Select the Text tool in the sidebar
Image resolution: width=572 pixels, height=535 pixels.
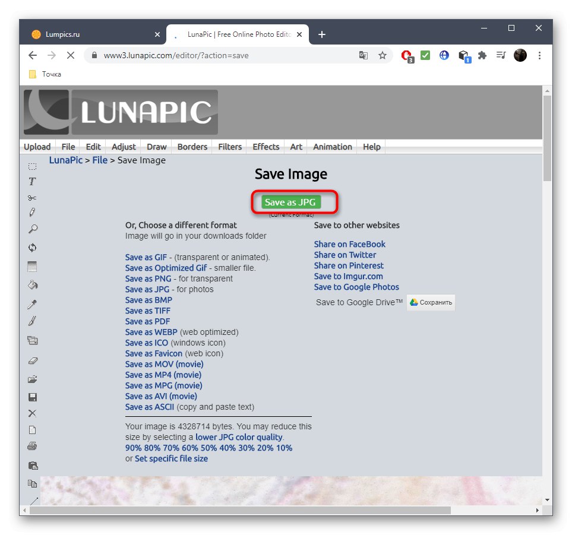pyautogui.click(x=33, y=182)
